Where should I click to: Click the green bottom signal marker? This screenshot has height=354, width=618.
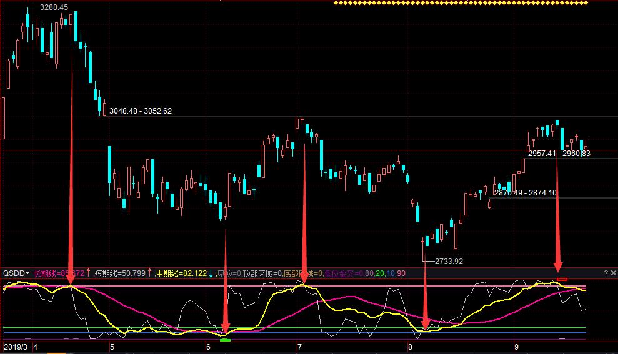tap(225, 340)
